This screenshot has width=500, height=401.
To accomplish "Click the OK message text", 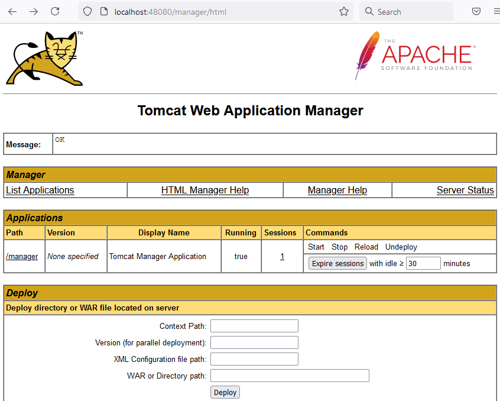I will tap(60, 140).
